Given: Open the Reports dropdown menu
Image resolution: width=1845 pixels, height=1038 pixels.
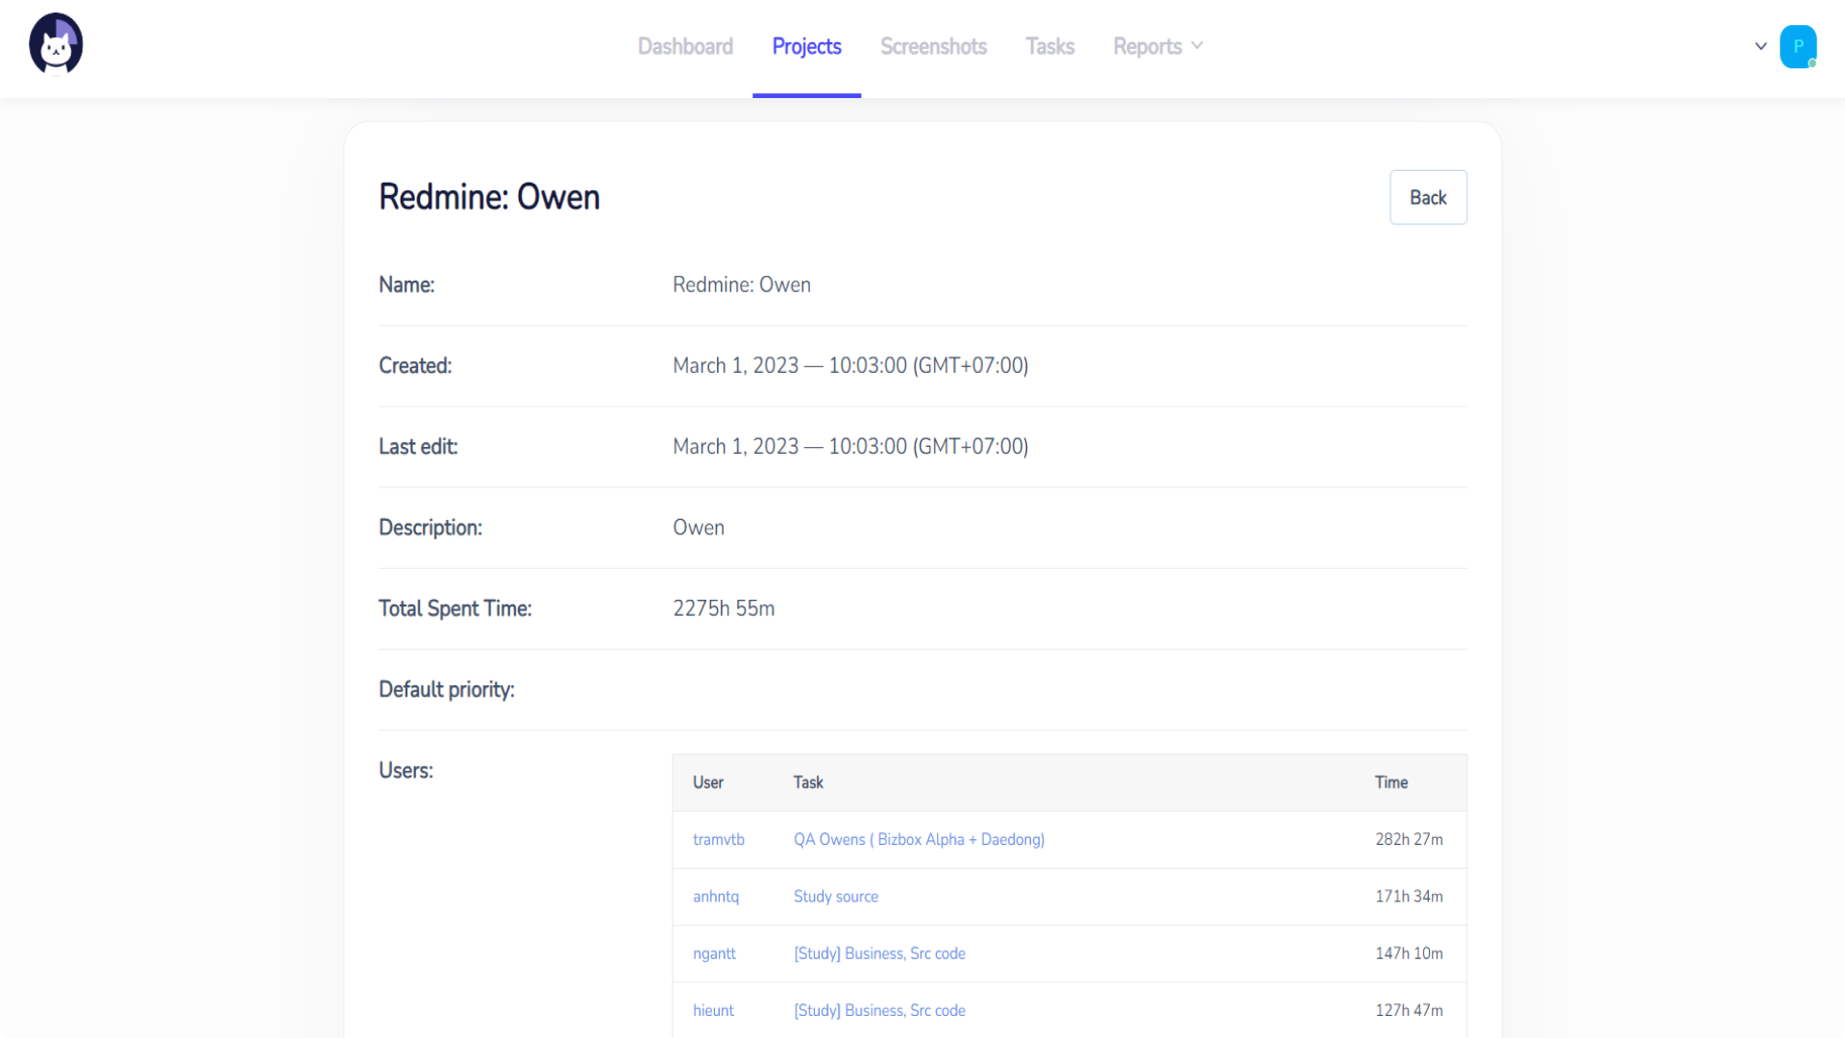Looking at the screenshot, I should click(x=1157, y=46).
